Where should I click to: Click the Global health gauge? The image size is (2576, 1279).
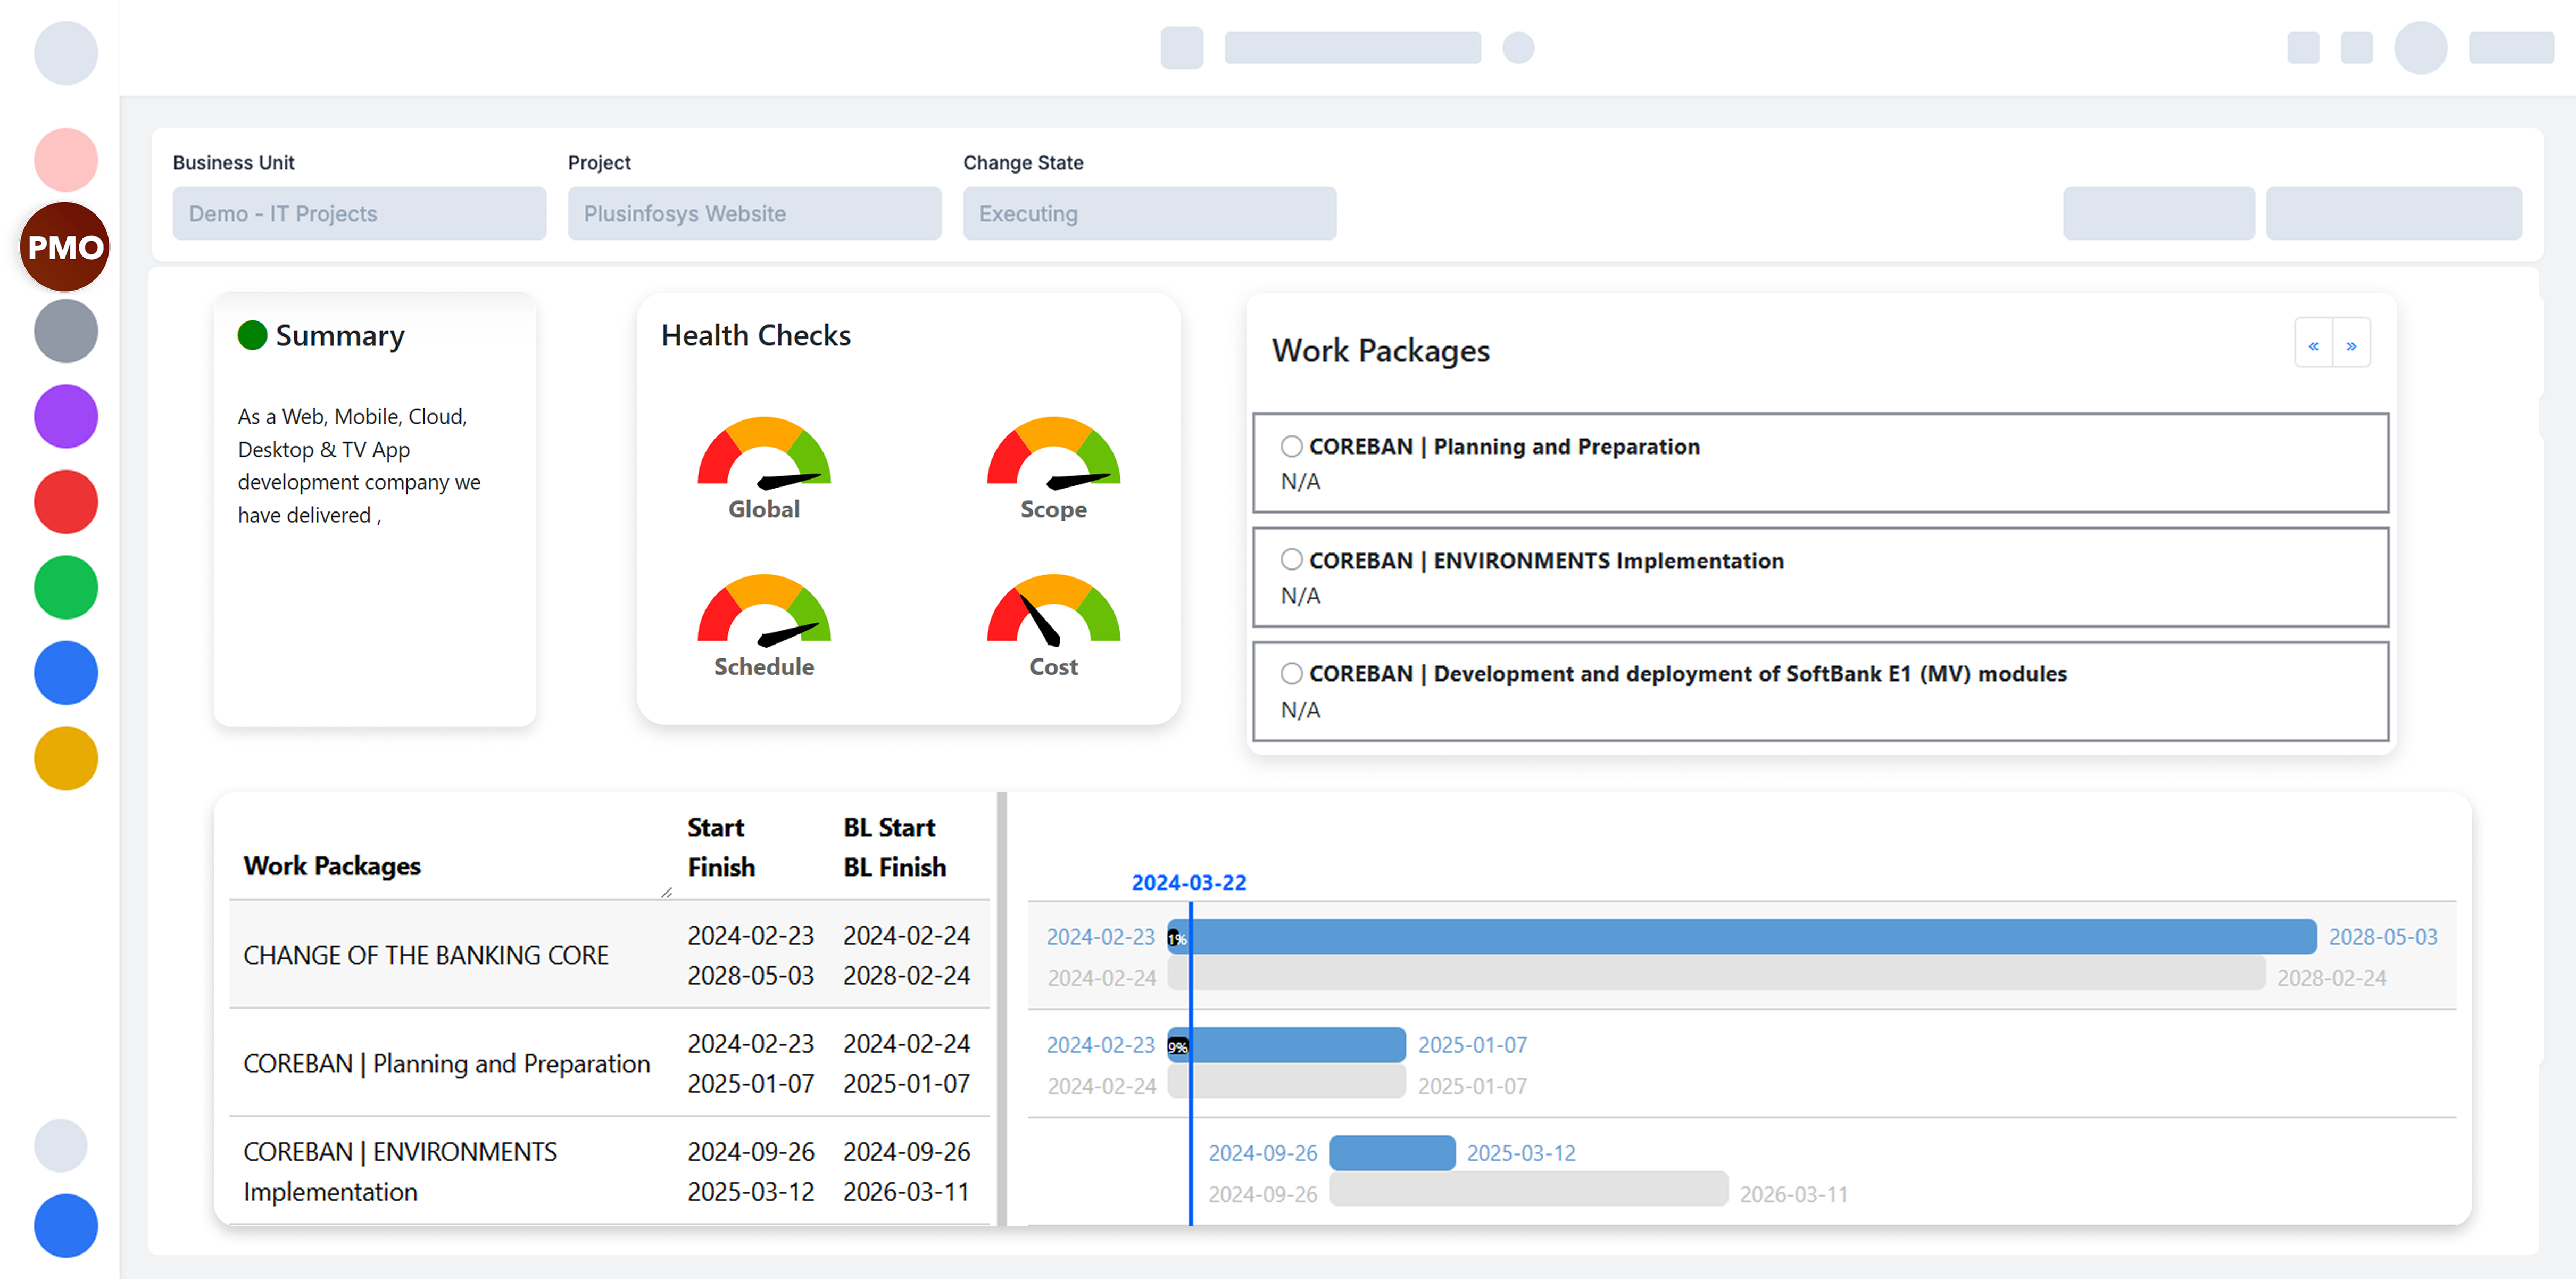click(764, 453)
